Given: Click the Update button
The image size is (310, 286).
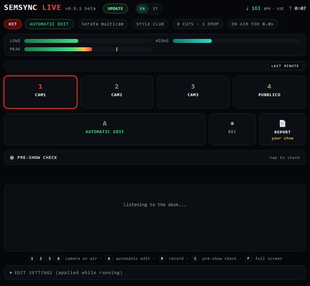Looking at the screenshot, I should coord(115,9).
